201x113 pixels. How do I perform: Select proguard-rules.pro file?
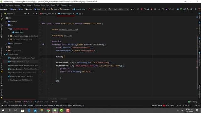(x=24, y=69)
